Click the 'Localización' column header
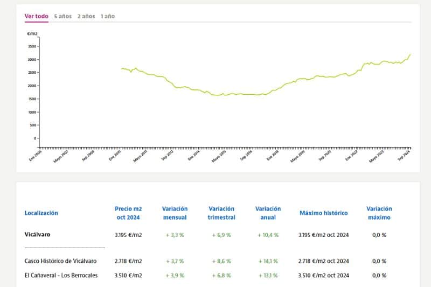 point(41,213)
